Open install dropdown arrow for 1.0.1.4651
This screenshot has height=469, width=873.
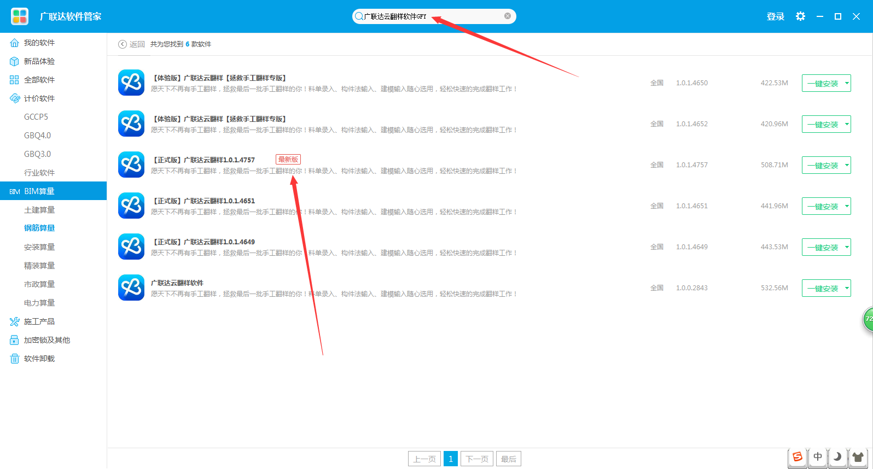pos(847,206)
